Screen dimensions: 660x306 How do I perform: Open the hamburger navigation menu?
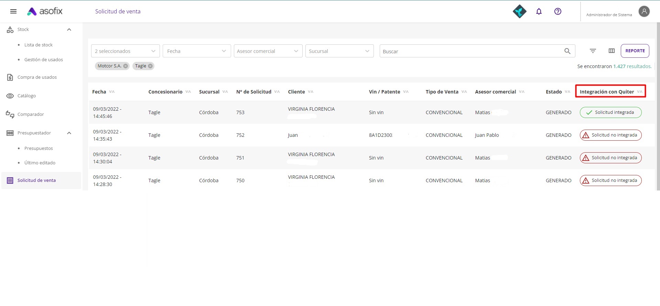(13, 11)
